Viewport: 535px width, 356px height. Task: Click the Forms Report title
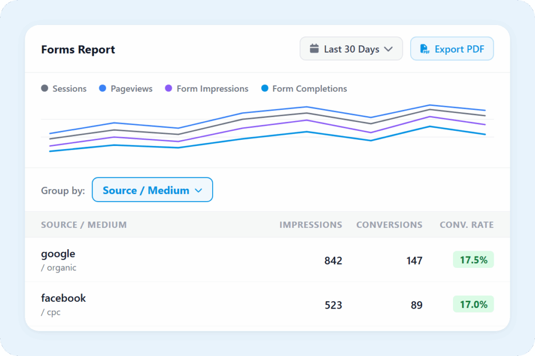[x=78, y=50]
